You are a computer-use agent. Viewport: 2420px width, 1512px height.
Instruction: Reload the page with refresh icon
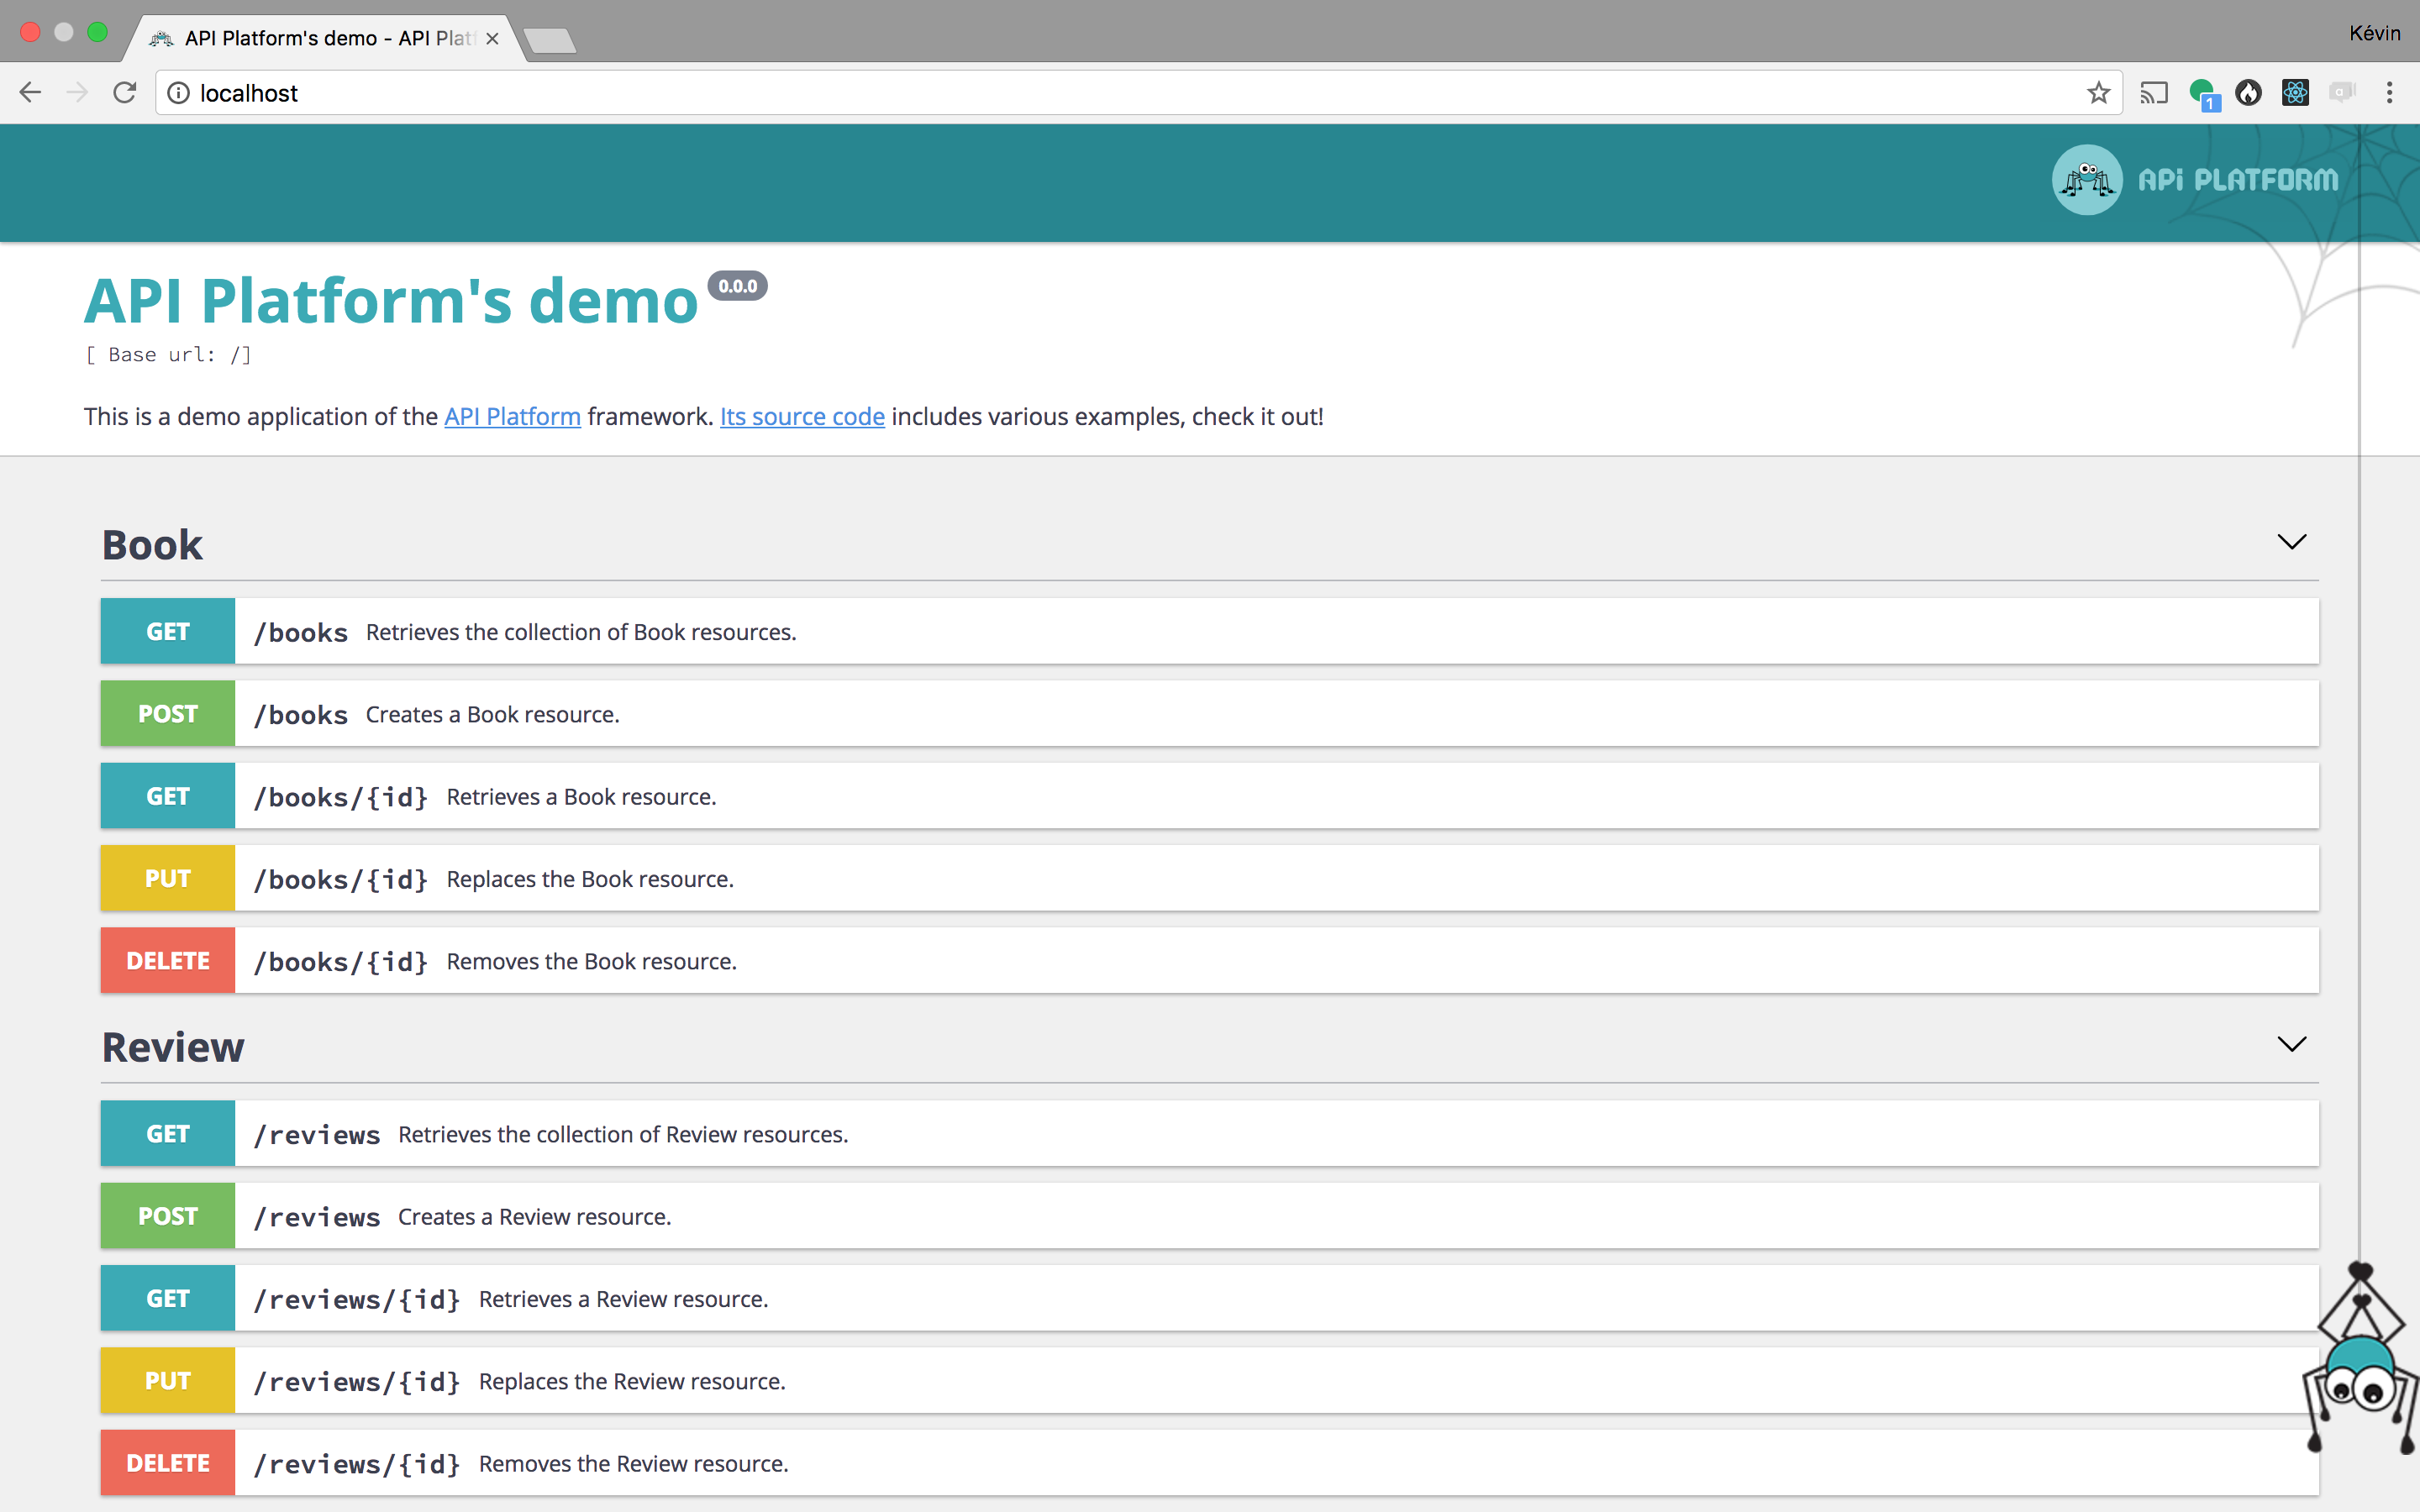[124, 93]
